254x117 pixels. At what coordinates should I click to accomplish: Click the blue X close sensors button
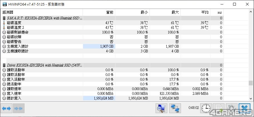[x=245, y=108]
